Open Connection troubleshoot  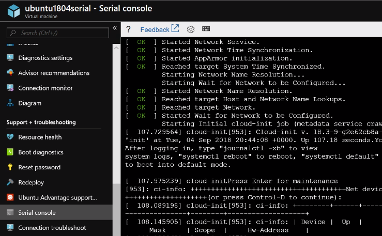pyautogui.click(x=52, y=228)
